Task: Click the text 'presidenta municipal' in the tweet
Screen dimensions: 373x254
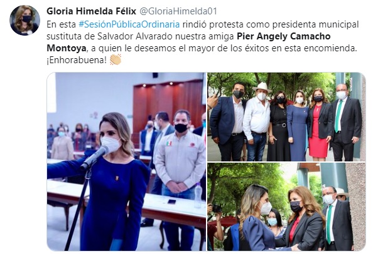Action: tap(311, 24)
